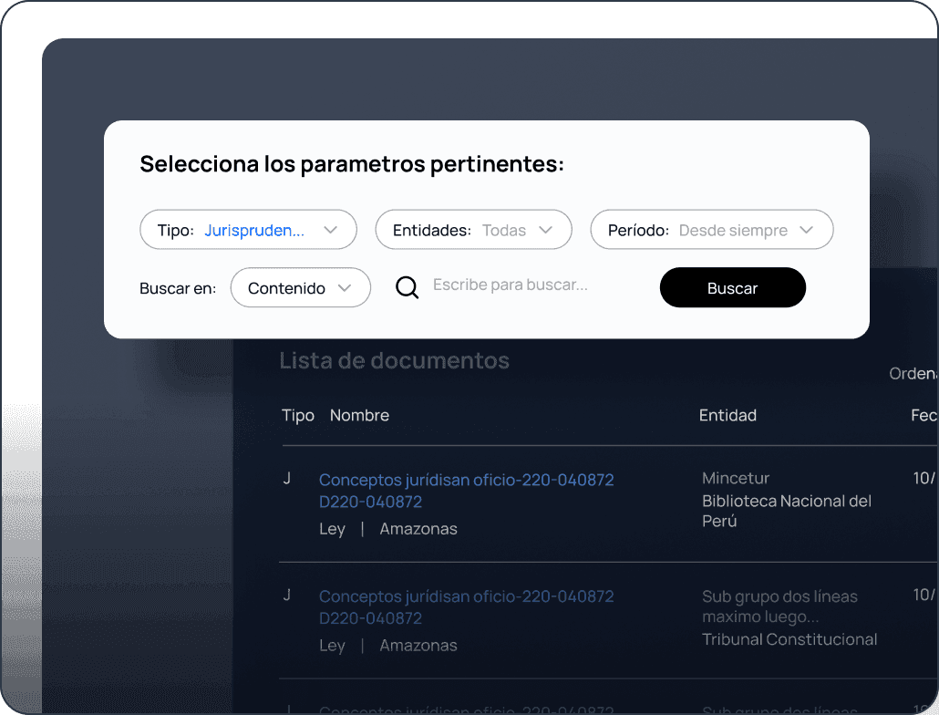Click the 'Buscar en:' label
The height and width of the screenshot is (715, 939).
tap(178, 288)
